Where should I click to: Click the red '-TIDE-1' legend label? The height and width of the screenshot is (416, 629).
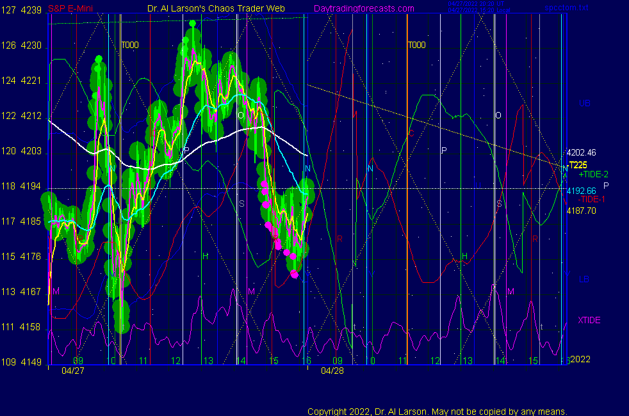pyautogui.click(x=591, y=200)
